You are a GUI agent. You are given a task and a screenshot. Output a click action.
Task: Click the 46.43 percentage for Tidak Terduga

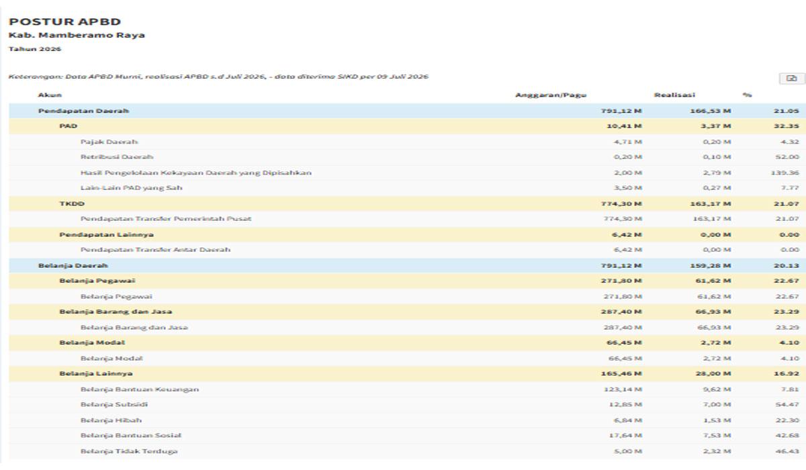click(788, 451)
